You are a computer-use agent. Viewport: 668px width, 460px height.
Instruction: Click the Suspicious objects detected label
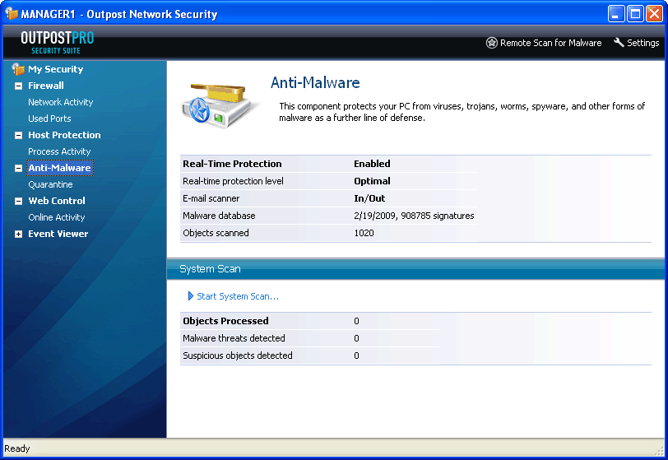(x=237, y=355)
